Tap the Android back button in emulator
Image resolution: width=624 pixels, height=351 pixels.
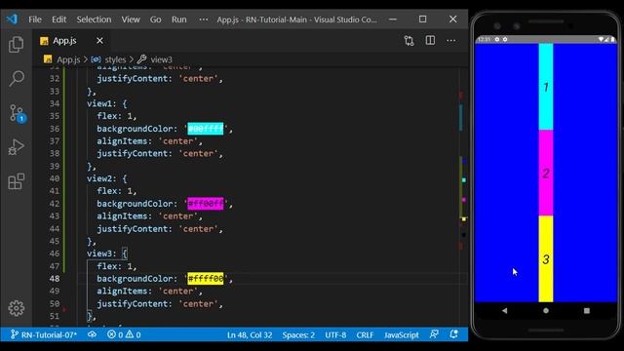[x=504, y=310]
